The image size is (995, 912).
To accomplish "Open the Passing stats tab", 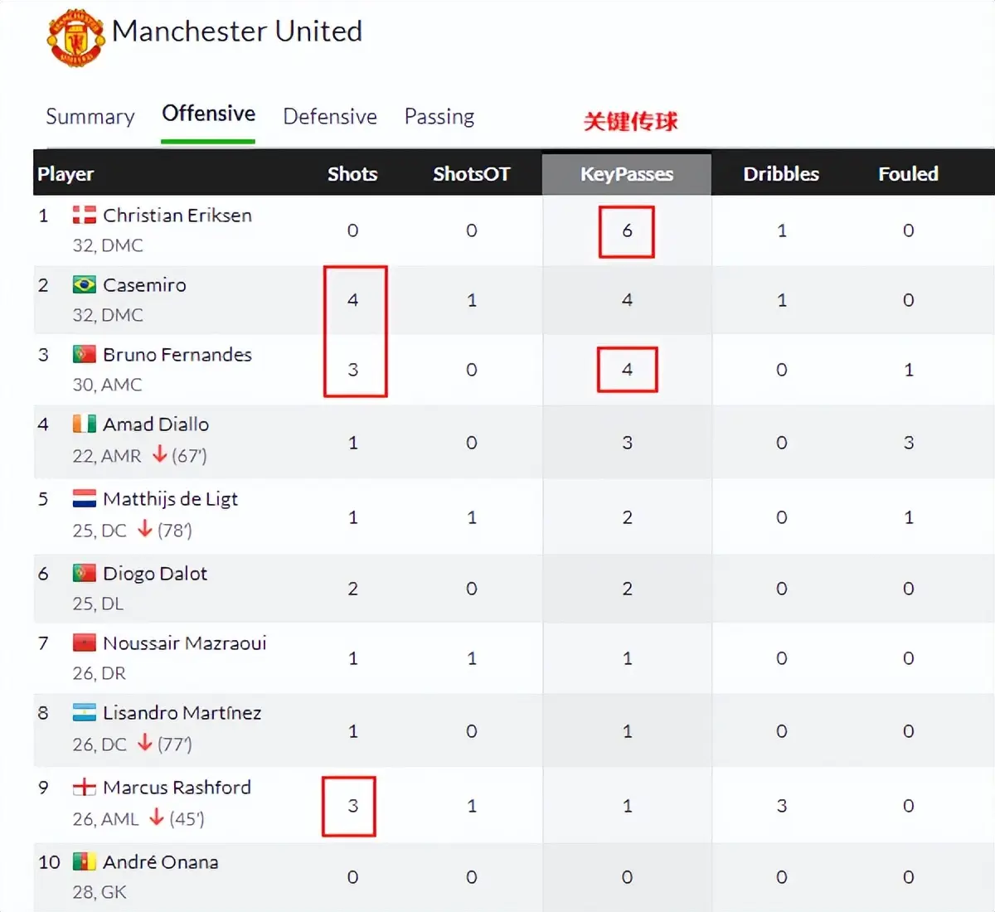I will (x=439, y=116).
